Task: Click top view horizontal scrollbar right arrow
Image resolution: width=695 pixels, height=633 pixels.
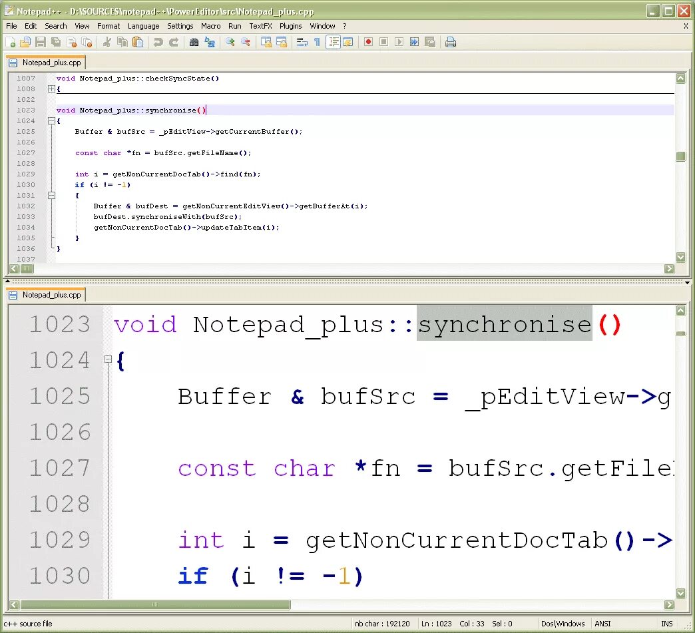Action: click(669, 269)
